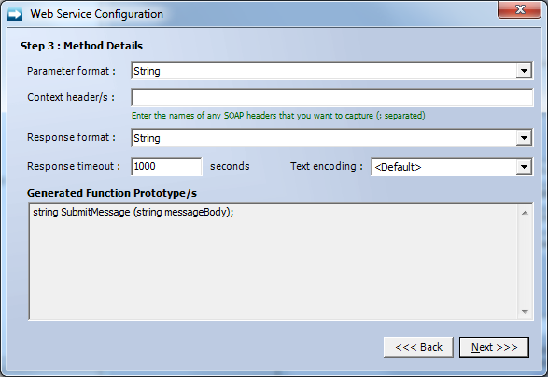Click the SOAP headers hint text
548x377 pixels.
(x=278, y=116)
